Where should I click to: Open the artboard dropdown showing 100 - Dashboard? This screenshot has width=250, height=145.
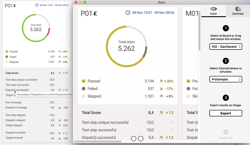226,47
